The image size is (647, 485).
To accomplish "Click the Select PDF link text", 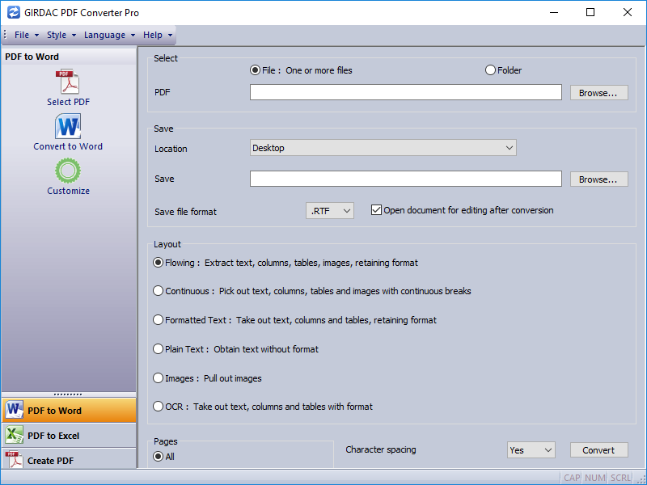I will pyautogui.click(x=68, y=102).
